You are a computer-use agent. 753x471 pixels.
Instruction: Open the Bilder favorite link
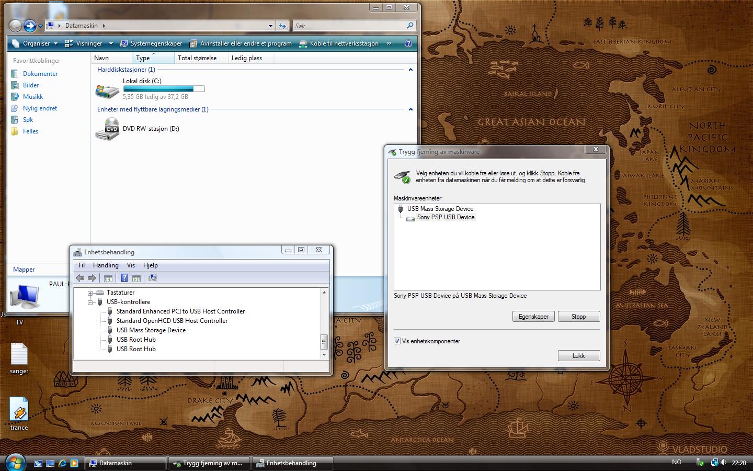coord(31,85)
